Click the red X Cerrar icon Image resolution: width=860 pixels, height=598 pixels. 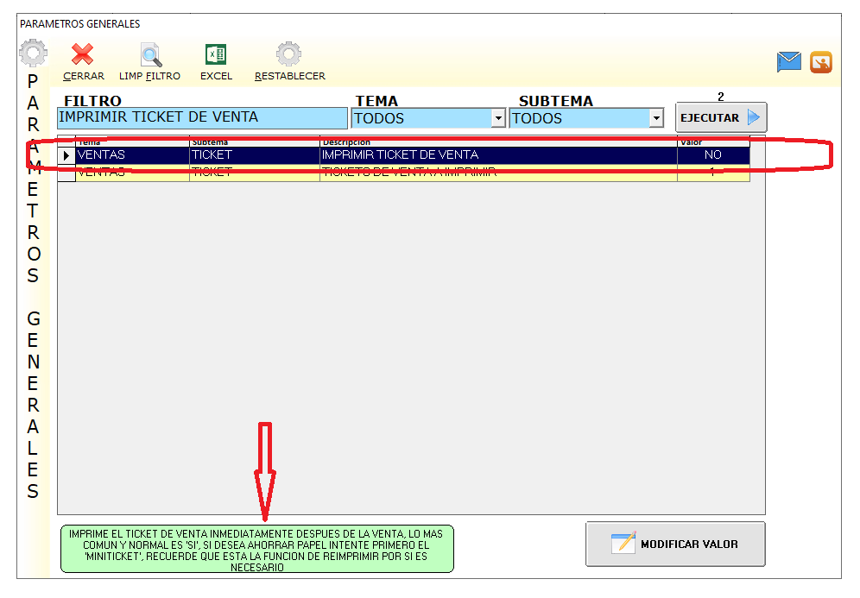pos(83,55)
